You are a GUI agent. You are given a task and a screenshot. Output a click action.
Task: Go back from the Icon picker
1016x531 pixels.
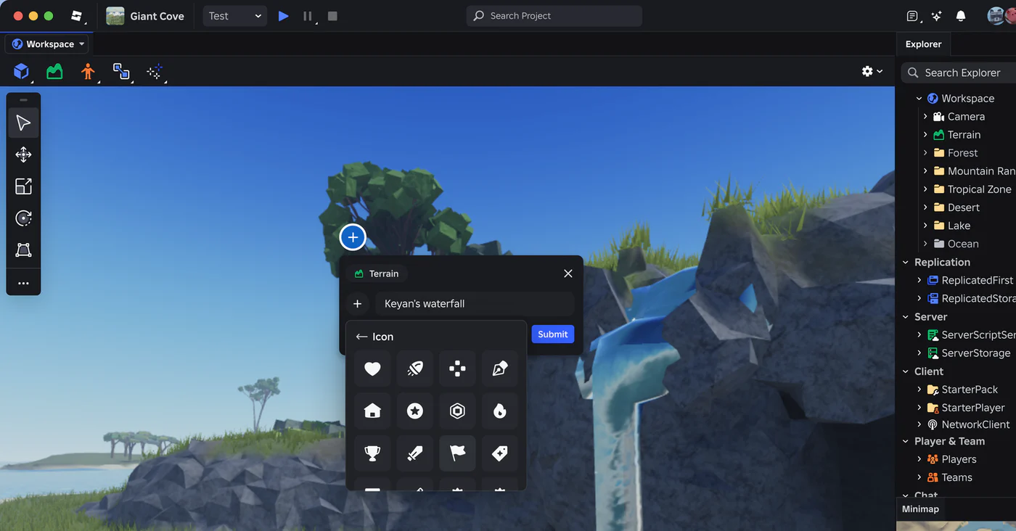pos(361,337)
